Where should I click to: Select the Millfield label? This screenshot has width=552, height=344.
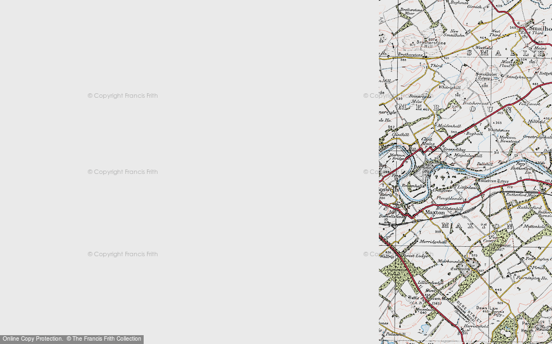(x=537, y=121)
